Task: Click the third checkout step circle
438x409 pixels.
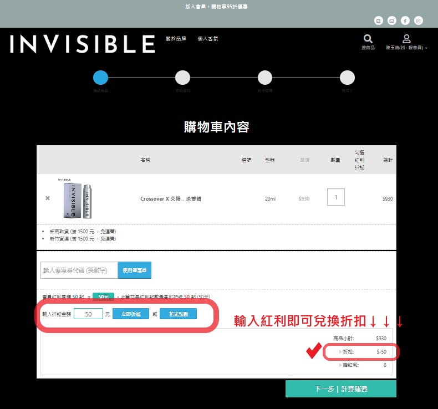Action: (x=265, y=78)
